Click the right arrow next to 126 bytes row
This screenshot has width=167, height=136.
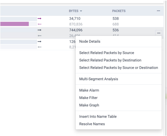(39, 41)
